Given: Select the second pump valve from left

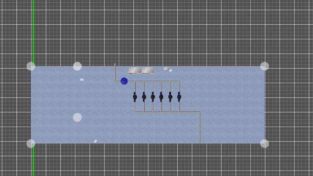Looking at the screenshot, I should pyautogui.click(x=144, y=97).
